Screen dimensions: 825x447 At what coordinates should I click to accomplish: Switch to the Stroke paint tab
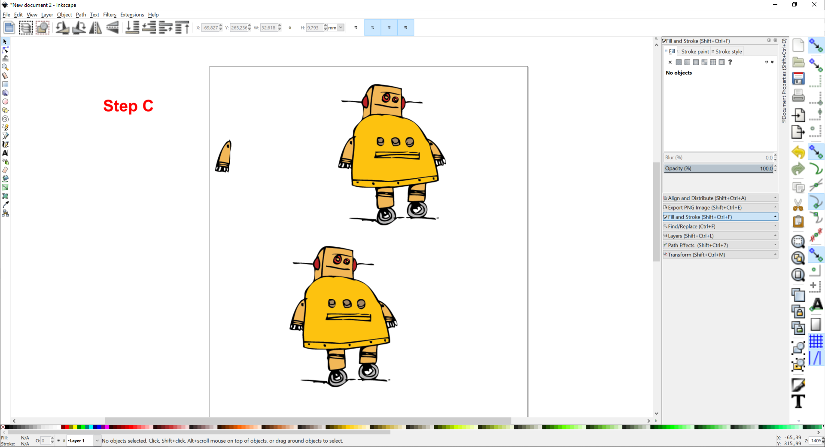(696, 52)
